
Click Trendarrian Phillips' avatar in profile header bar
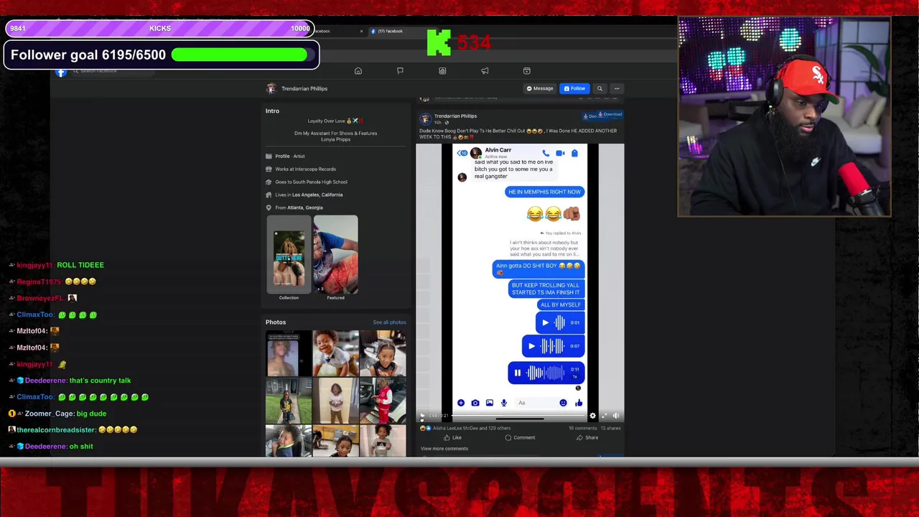click(x=271, y=88)
